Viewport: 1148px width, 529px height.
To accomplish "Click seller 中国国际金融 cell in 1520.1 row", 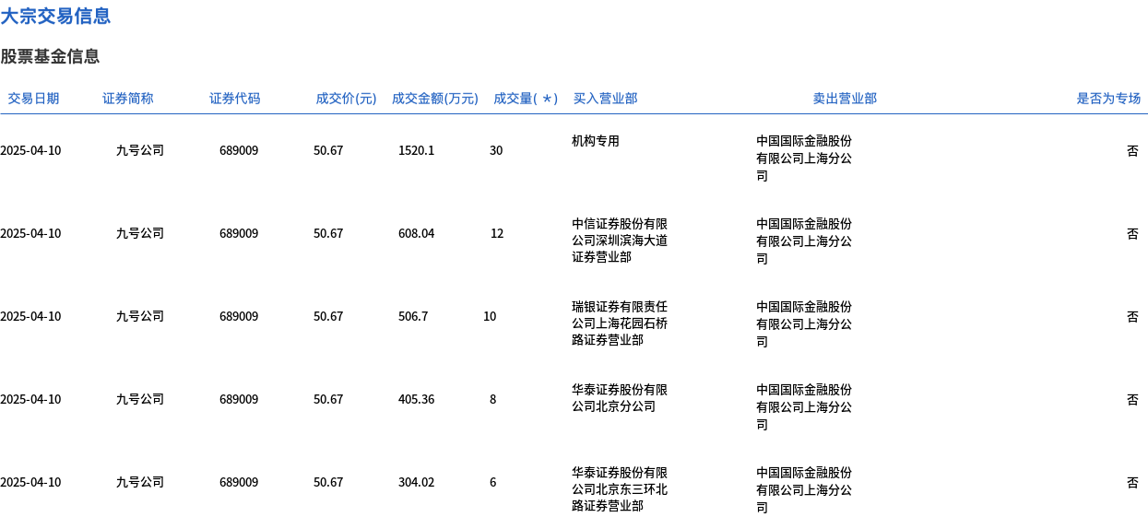I will pos(804,158).
